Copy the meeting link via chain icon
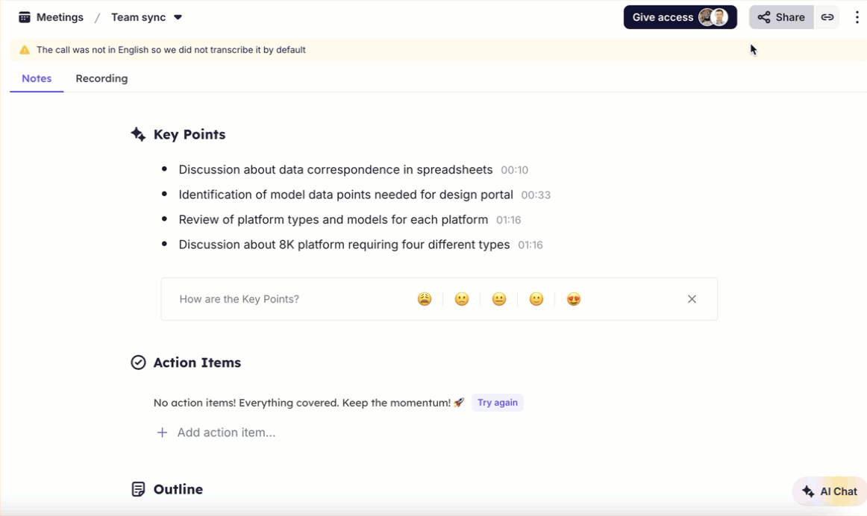This screenshot has width=867, height=516. [x=827, y=17]
